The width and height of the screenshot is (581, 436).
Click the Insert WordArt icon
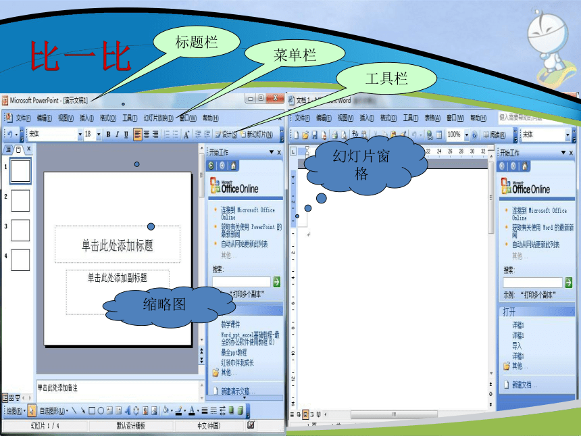(x=127, y=410)
